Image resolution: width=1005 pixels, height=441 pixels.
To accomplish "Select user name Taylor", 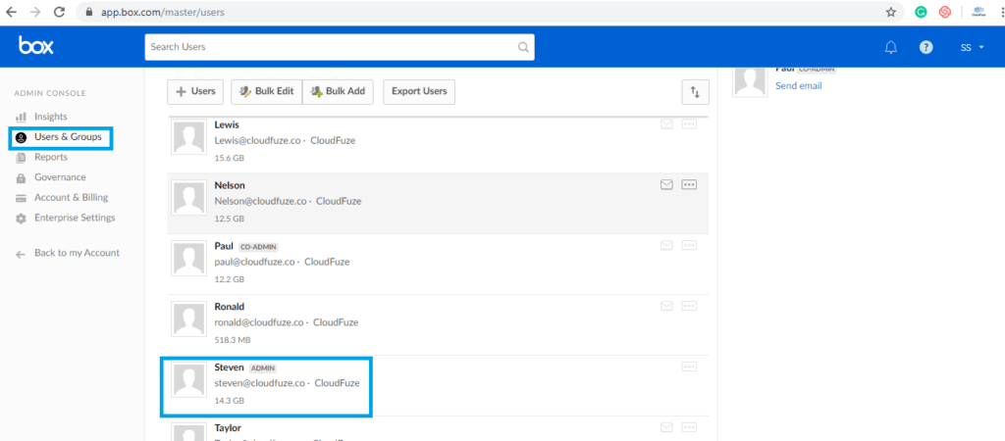I will click(228, 427).
